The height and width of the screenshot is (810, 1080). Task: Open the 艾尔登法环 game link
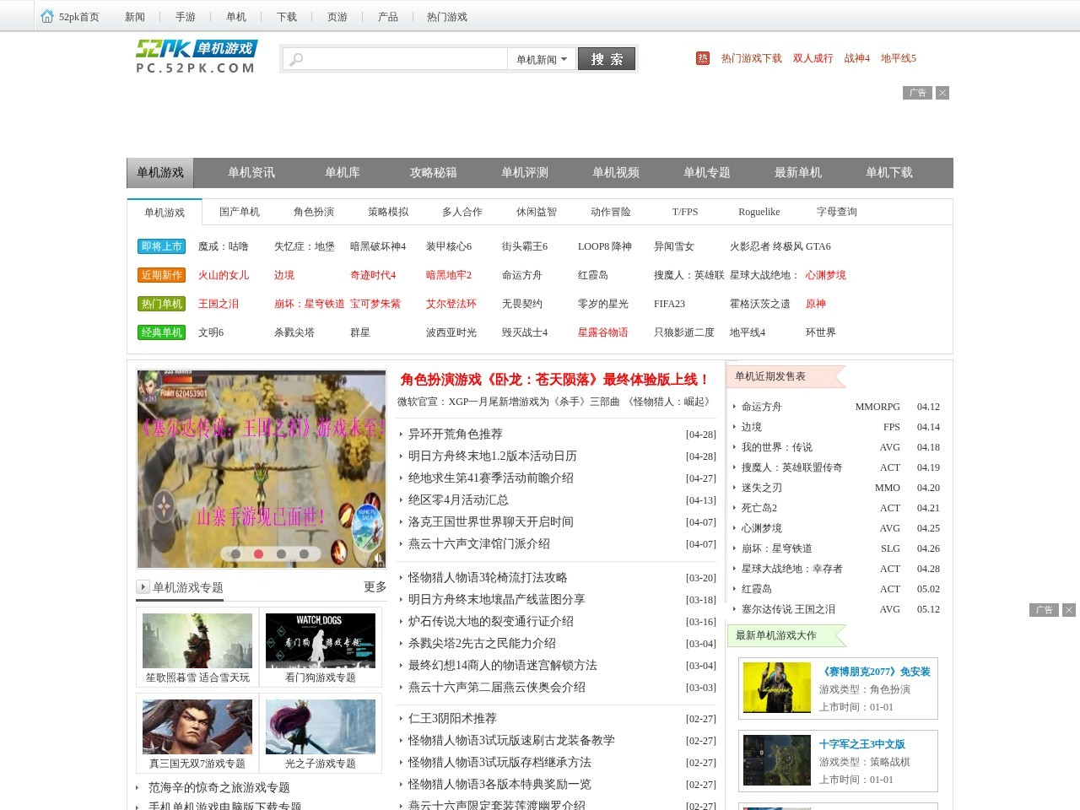point(451,304)
